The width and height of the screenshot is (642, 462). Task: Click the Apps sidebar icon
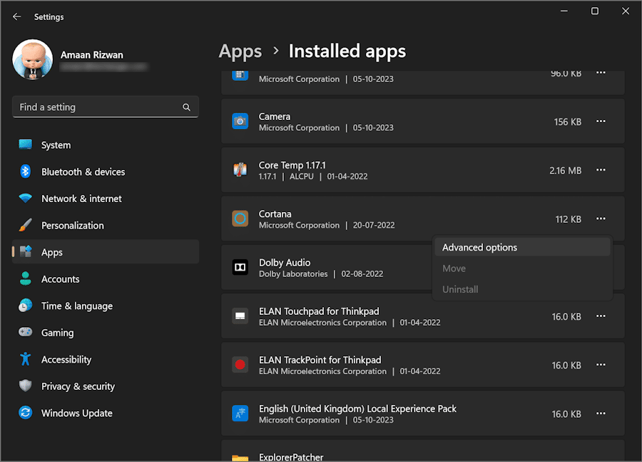26,251
